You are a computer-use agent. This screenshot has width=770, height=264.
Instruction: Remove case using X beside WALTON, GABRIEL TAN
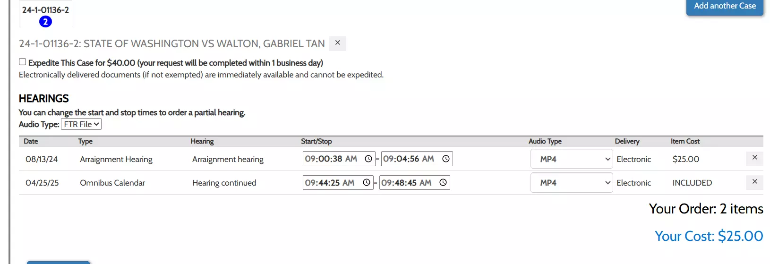337,43
